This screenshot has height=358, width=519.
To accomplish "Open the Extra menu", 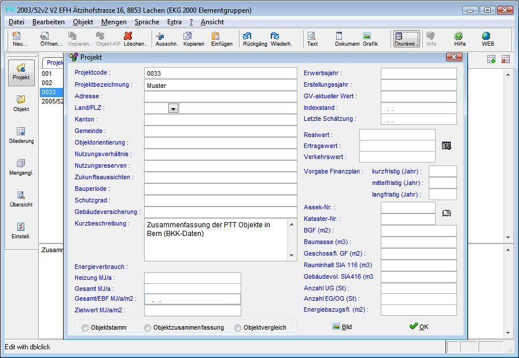I will coord(174,22).
